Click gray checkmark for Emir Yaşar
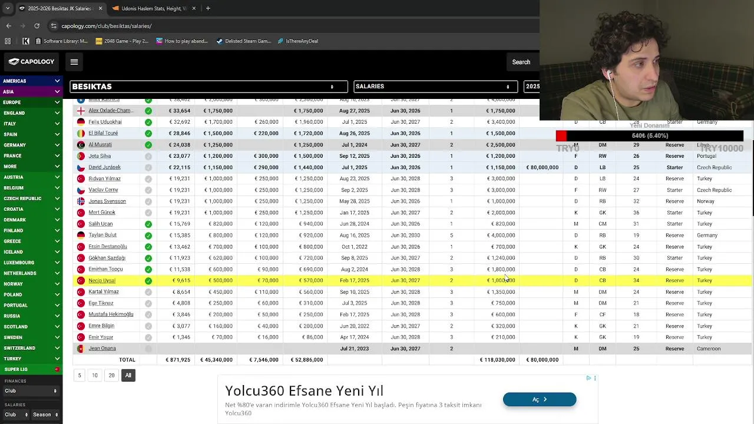The width and height of the screenshot is (754, 424). point(148,337)
